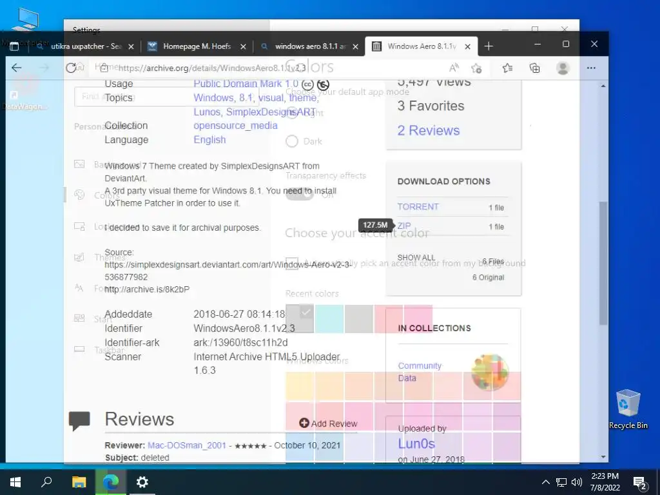Check automatically pick accent color in Settings
Viewport: 660px width, 495px height.
coord(292,264)
